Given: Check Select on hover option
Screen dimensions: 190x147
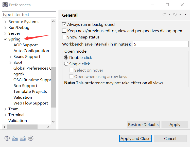Looking at the screenshot, I should point(71,70).
